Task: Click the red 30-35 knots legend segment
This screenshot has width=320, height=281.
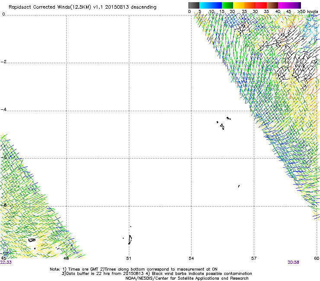Action: 261,5
